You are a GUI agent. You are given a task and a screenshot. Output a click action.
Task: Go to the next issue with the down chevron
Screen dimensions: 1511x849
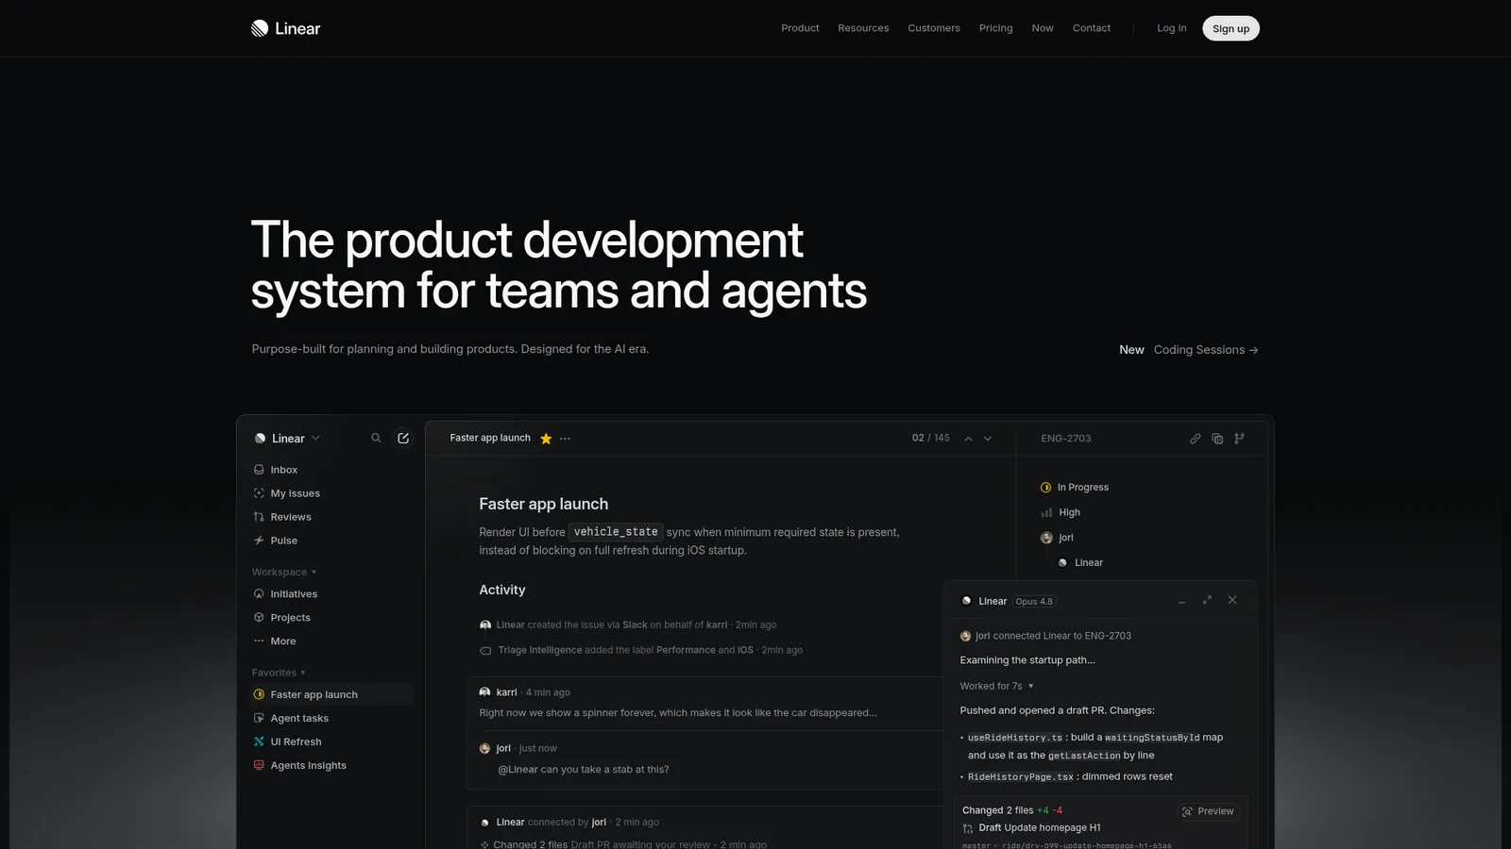point(988,439)
